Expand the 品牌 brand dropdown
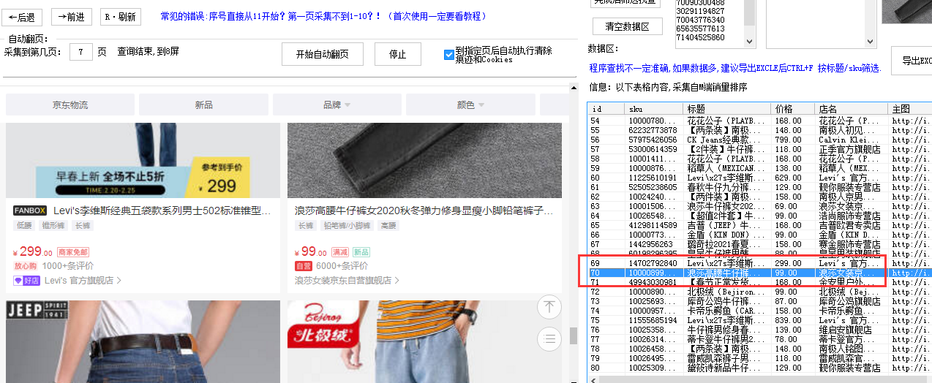 [337, 105]
